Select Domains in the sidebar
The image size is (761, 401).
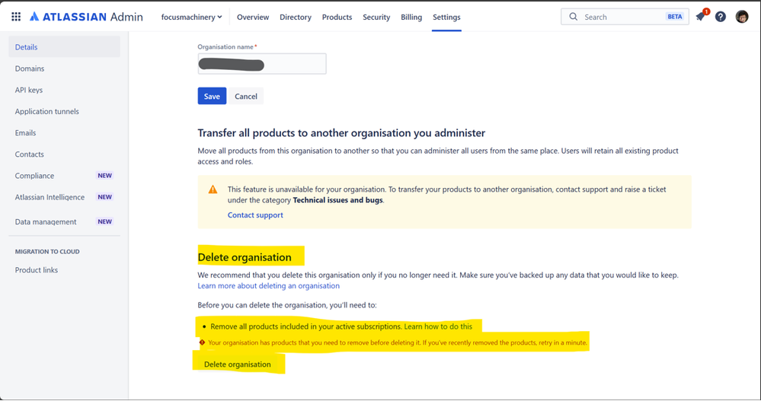click(x=65, y=68)
